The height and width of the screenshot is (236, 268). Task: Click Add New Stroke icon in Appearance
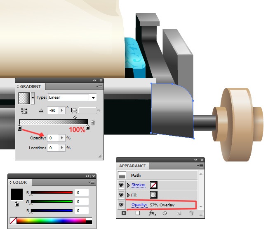[124, 213]
